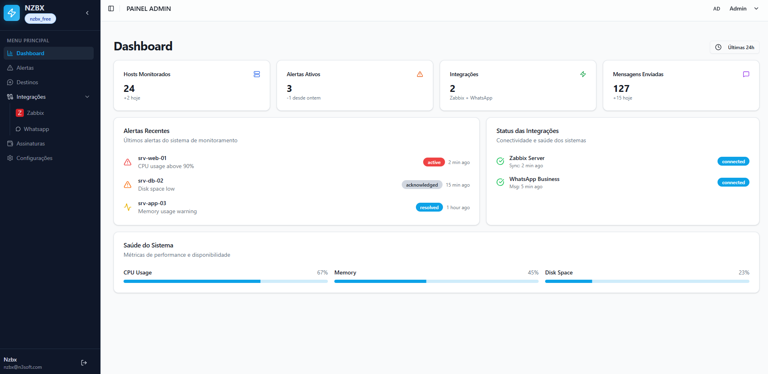Open the Admin dropdown menu
768x374 pixels.
pyautogui.click(x=743, y=8)
